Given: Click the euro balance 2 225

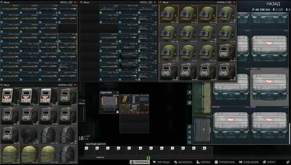Looking at the screenshot, I should [278, 10].
